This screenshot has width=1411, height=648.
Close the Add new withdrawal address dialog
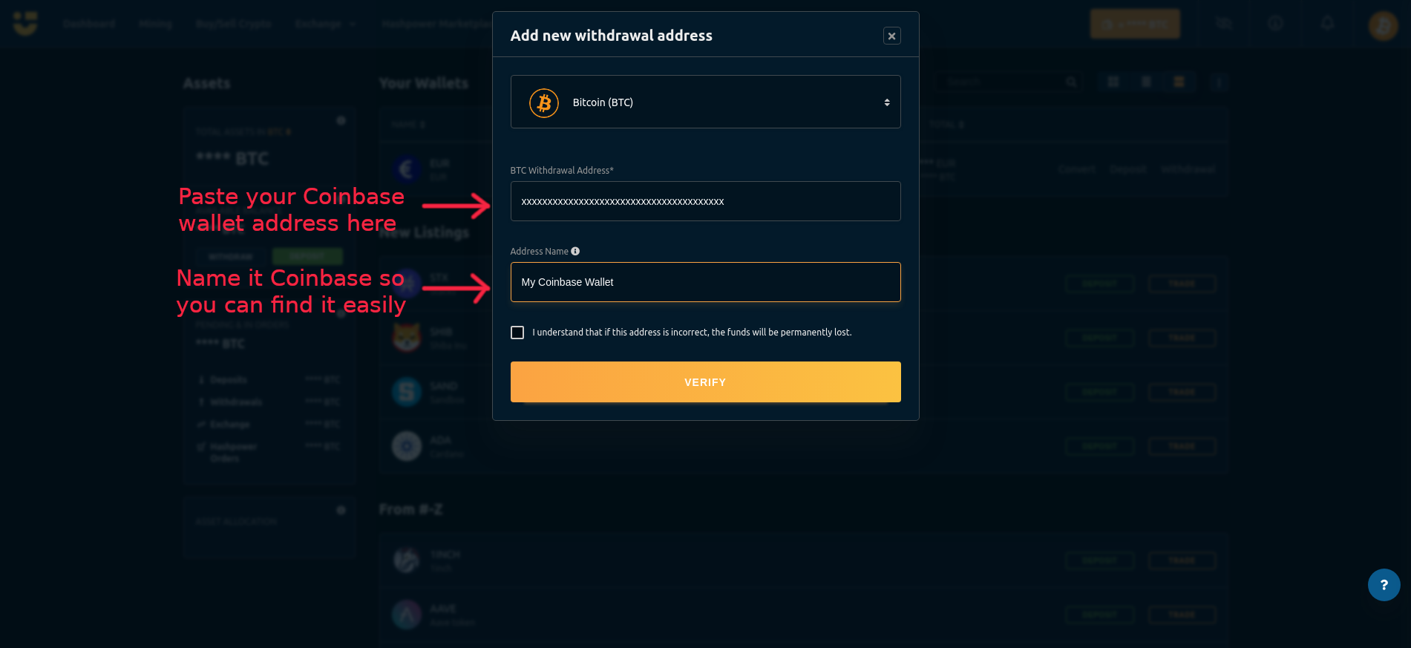891,36
